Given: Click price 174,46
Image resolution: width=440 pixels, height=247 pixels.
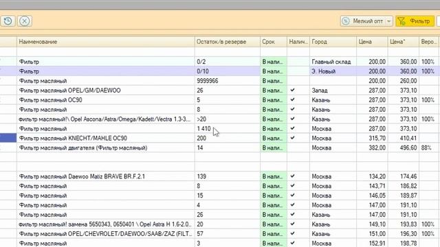Looking at the screenshot, I should tap(408, 176).
